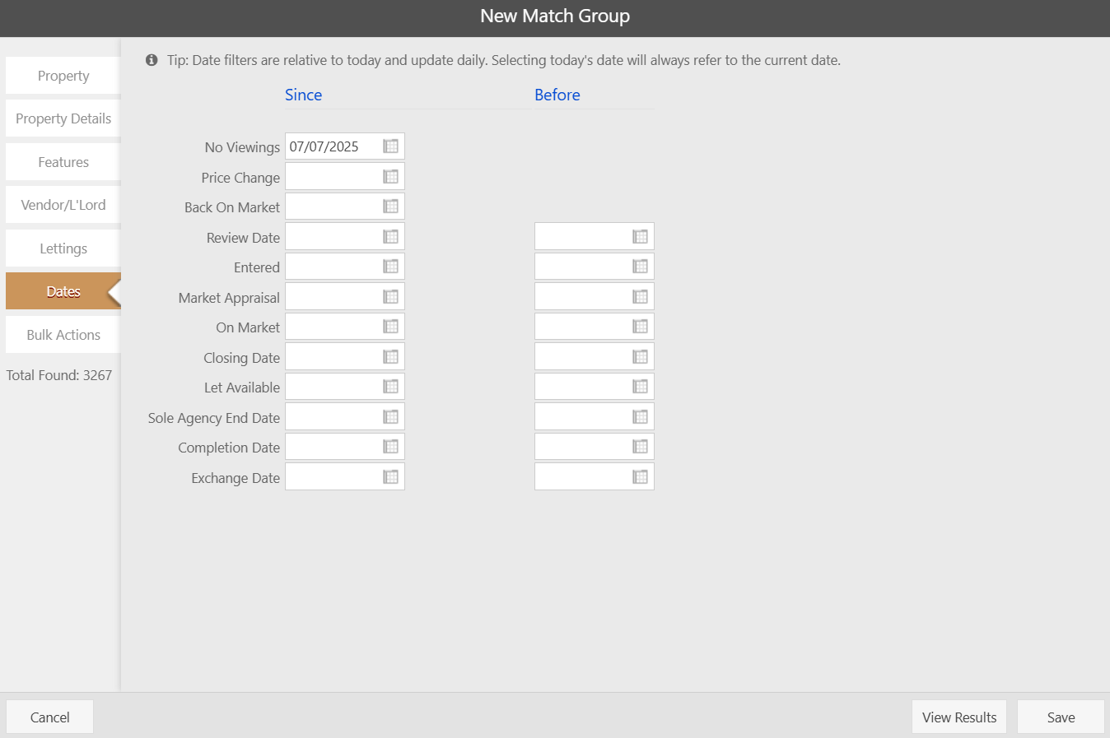The image size is (1110, 738).
Task: Open the Vendor/L'Lord tab
Action: point(63,205)
